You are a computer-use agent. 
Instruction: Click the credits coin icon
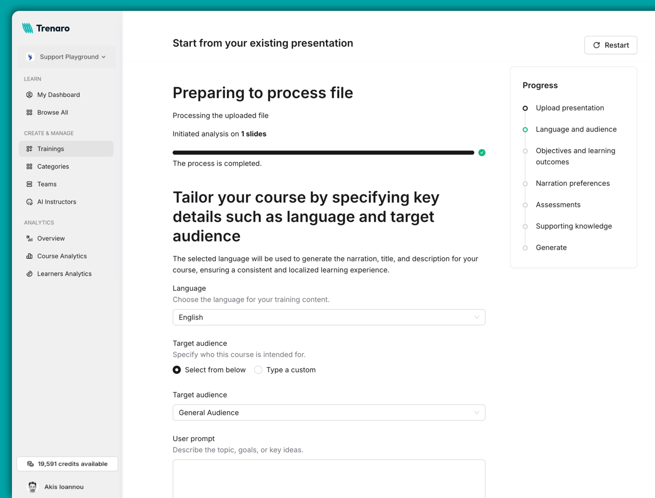[x=31, y=464]
